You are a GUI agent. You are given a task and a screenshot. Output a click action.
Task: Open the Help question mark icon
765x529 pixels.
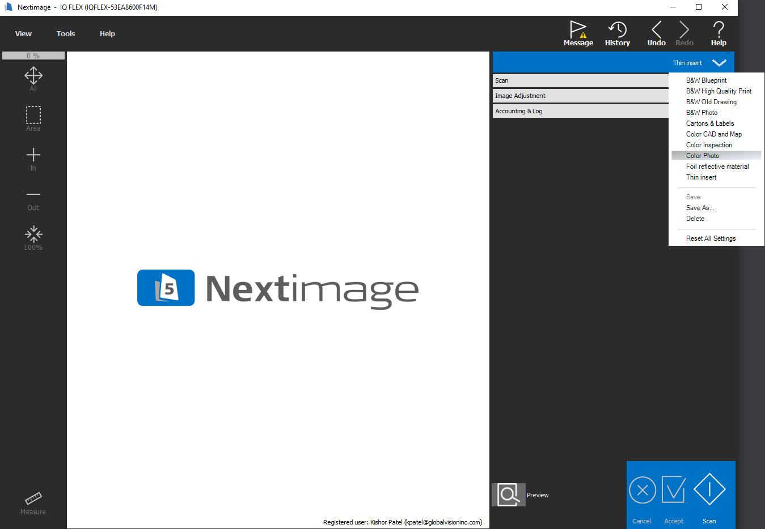[x=718, y=33]
